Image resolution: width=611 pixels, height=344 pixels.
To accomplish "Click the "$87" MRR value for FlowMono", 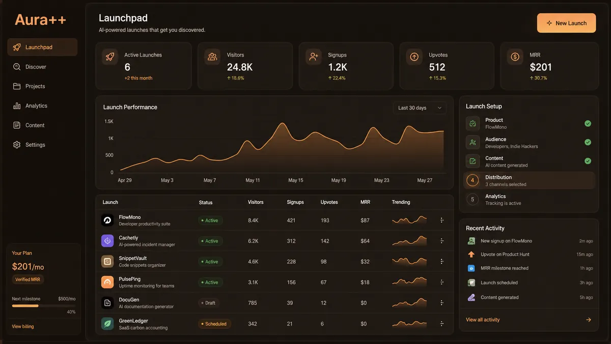I will tap(365, 221).
